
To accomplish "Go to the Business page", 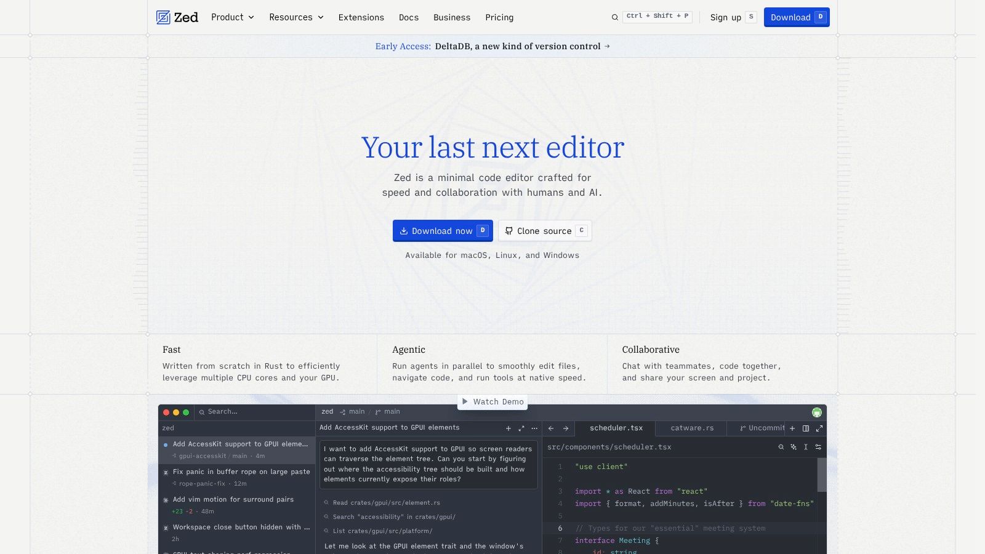I will (x=452, y=17).
